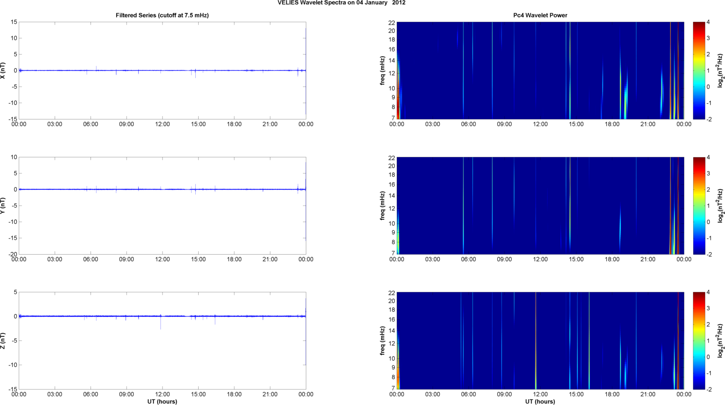Viewport: 725px width, 405px height.
Task: Click the freq (mHz) label of middle spectrogram
Action: pos(382,206)
